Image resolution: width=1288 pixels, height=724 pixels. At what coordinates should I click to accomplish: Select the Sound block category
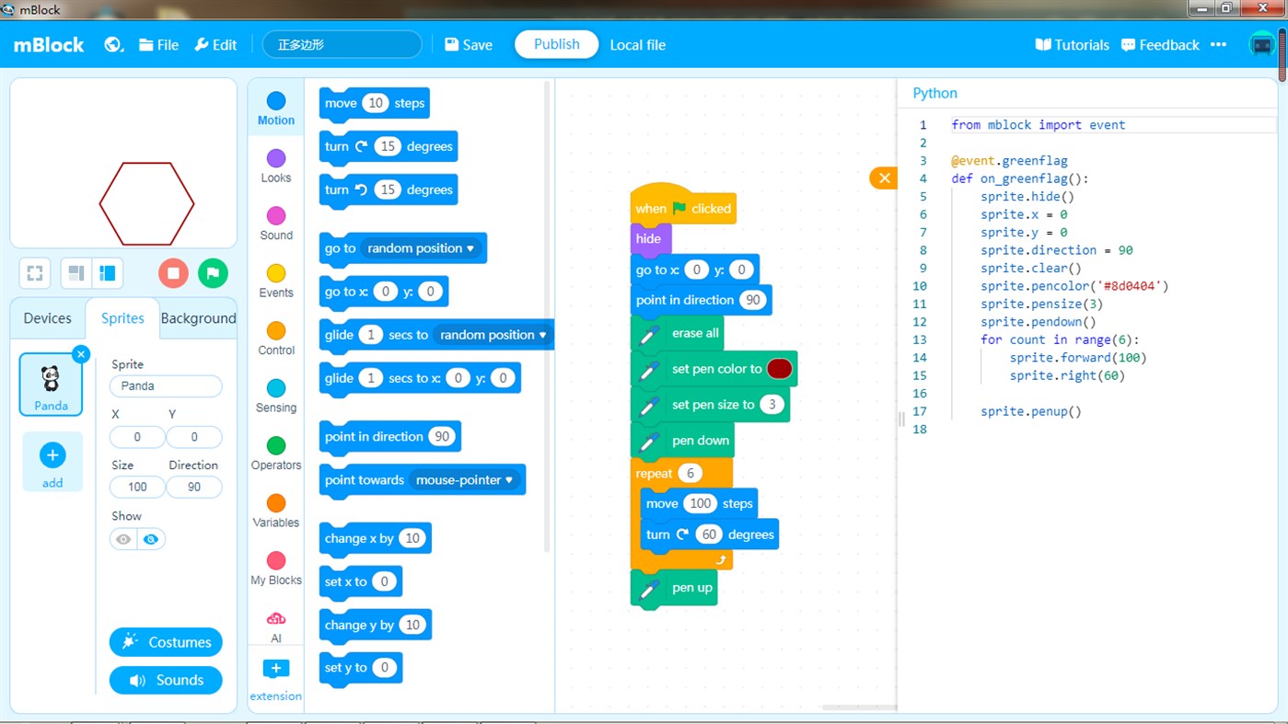[x=275, y=223]
